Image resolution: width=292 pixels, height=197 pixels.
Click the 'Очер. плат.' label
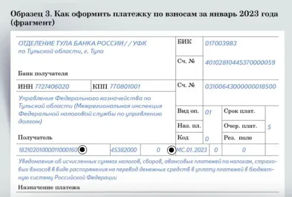coord(240,126)
